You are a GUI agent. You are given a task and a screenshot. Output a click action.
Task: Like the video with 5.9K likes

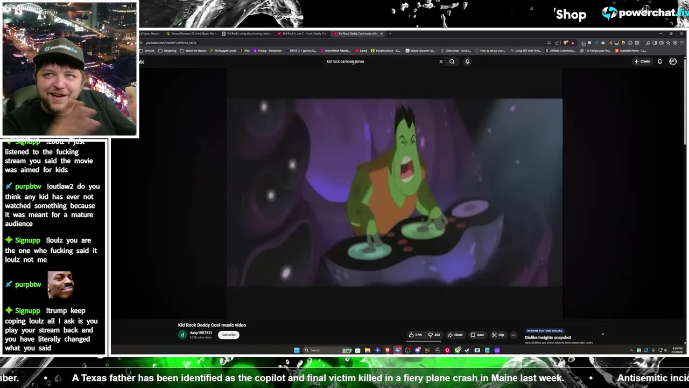416,335
